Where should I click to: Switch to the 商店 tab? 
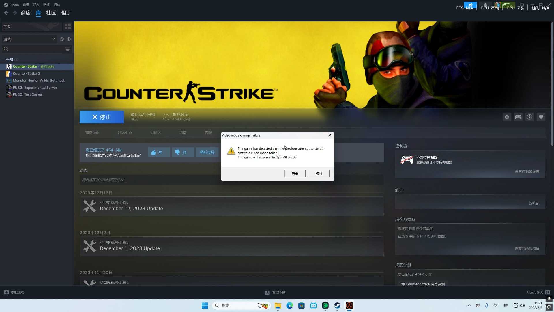click(26, 13)
